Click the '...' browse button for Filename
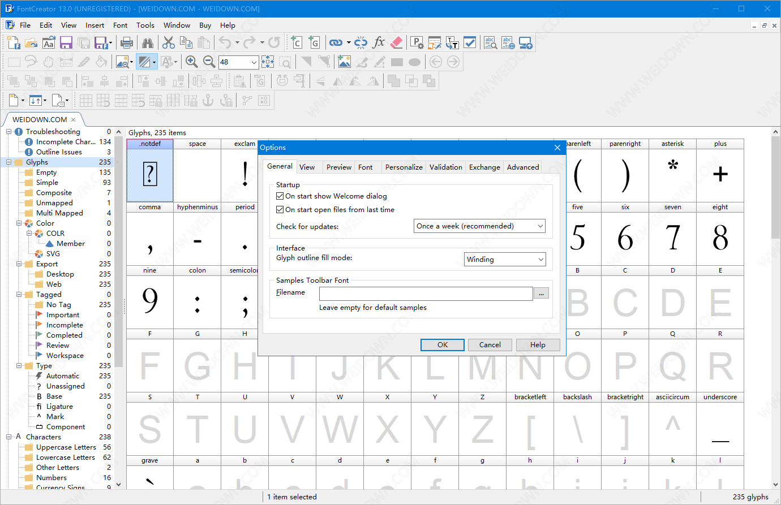The height and width of the screenshot is (505, 781). (x=541, y=293)
